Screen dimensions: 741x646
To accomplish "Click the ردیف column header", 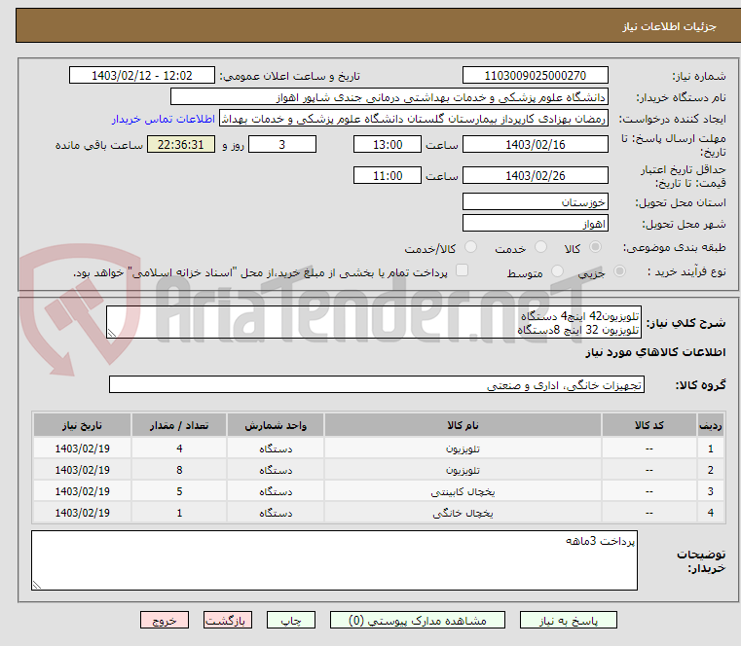I will click(x=710, y=425).
